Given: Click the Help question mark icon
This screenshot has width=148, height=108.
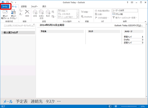Looking at the screenshot, I should 128,2.
